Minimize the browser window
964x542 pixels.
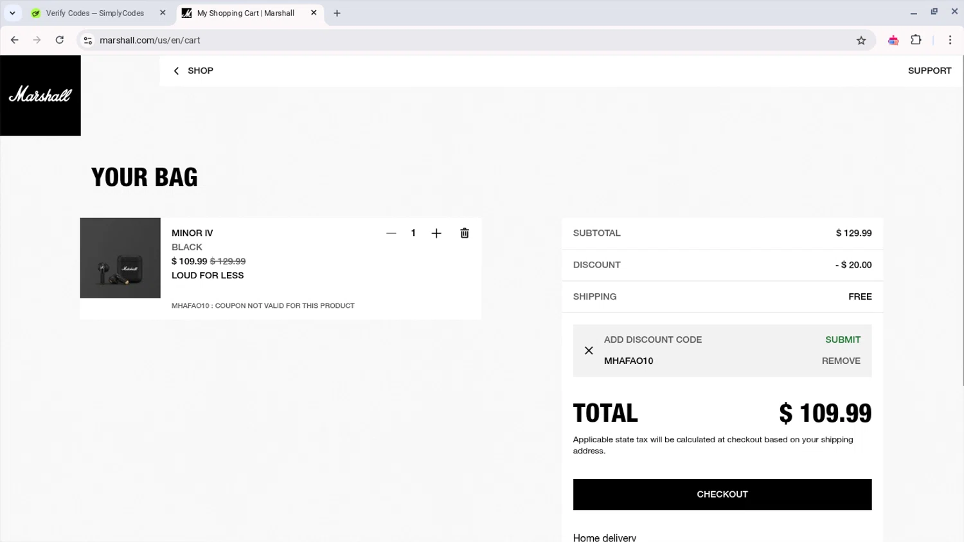(913, 12)
